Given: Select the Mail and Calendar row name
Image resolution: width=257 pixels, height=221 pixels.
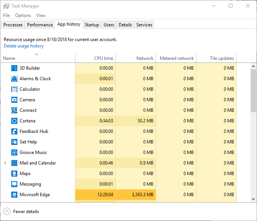Looking at the screenshot, I should click(38, 163).
